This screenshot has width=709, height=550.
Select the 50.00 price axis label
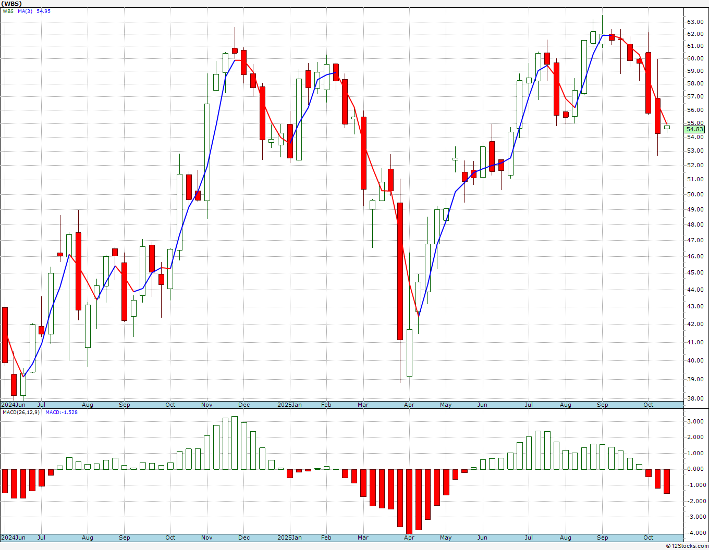click(695, 194)
